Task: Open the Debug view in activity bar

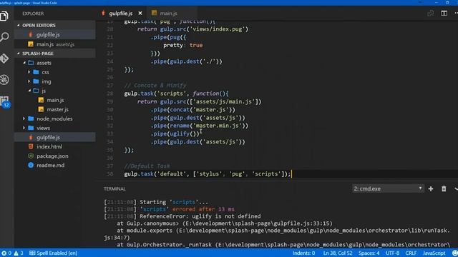Action: pyautogui.click(x=4, y=80)
